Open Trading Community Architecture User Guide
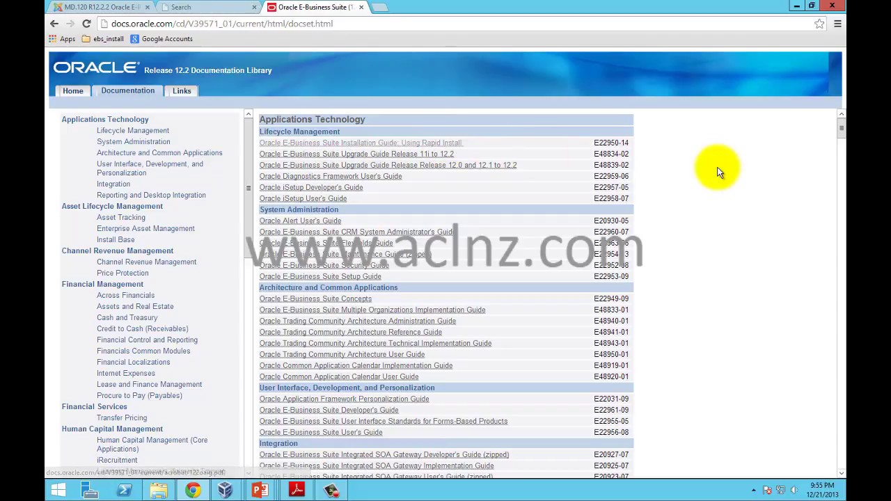 tap(342, 355)
